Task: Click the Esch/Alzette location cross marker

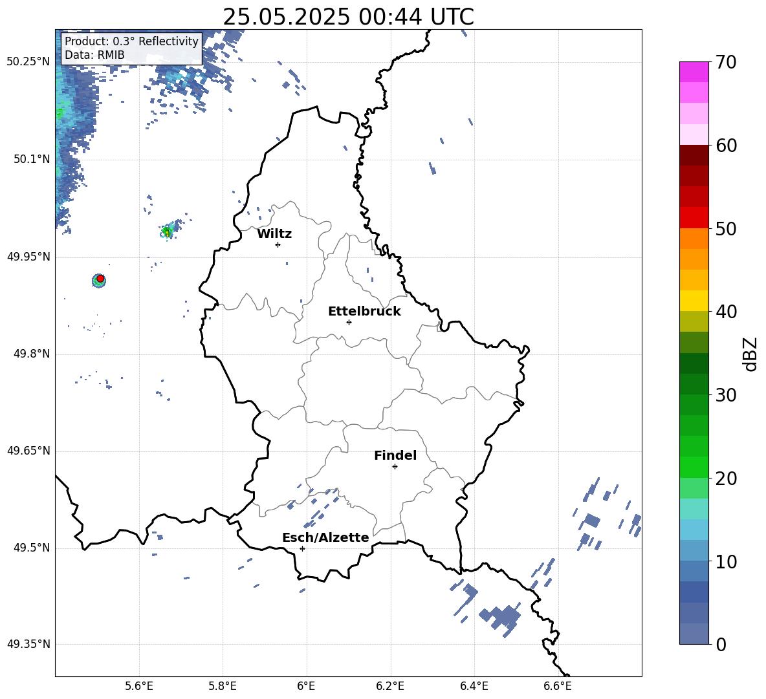Action: click(x=302, y=548)
